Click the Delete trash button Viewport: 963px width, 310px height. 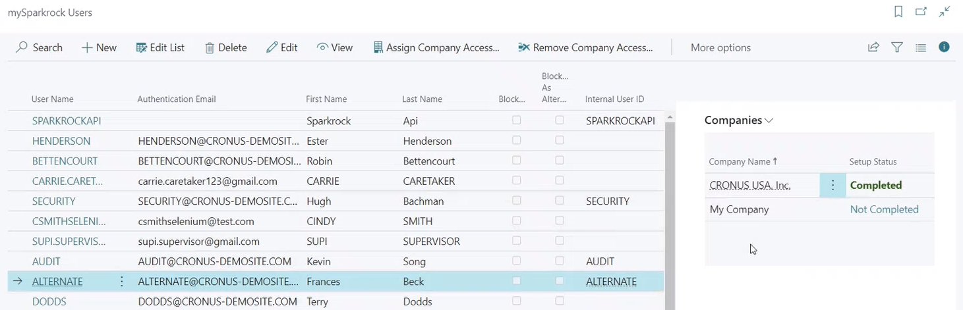225,47
